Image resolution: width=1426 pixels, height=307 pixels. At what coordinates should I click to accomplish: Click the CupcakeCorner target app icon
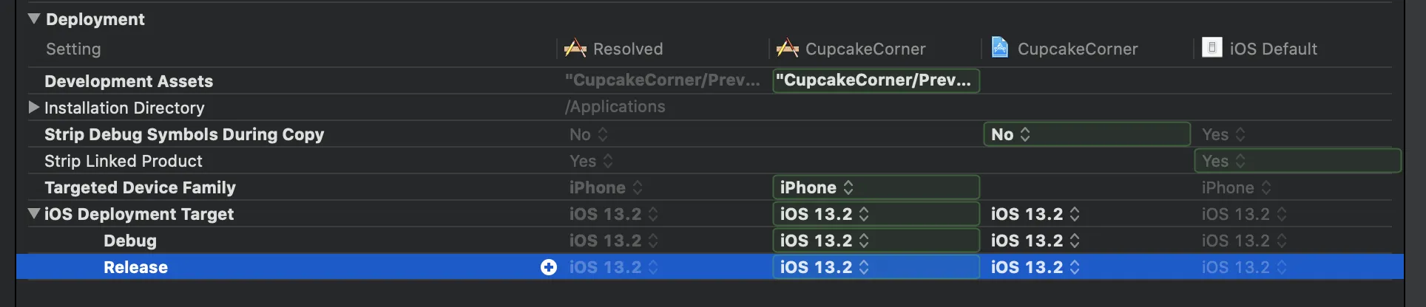pyautogui.click(x=787, y=49)
